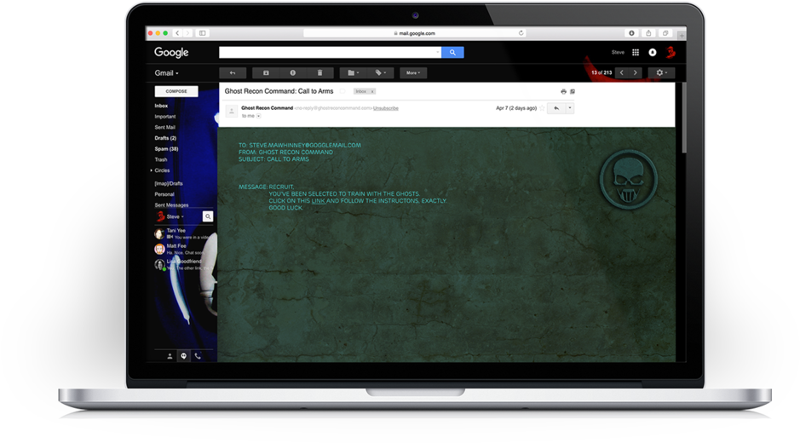
Task: Toggle the Safari sidebar button
Action: pos(203,33)
